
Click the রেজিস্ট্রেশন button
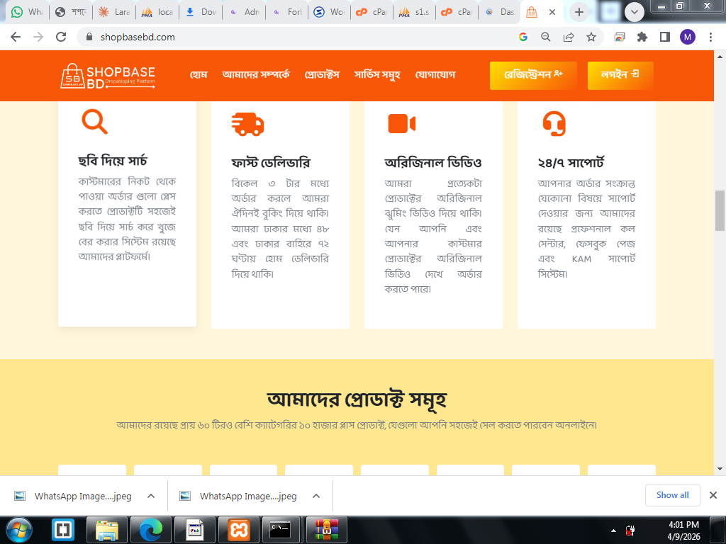(532, 75)
